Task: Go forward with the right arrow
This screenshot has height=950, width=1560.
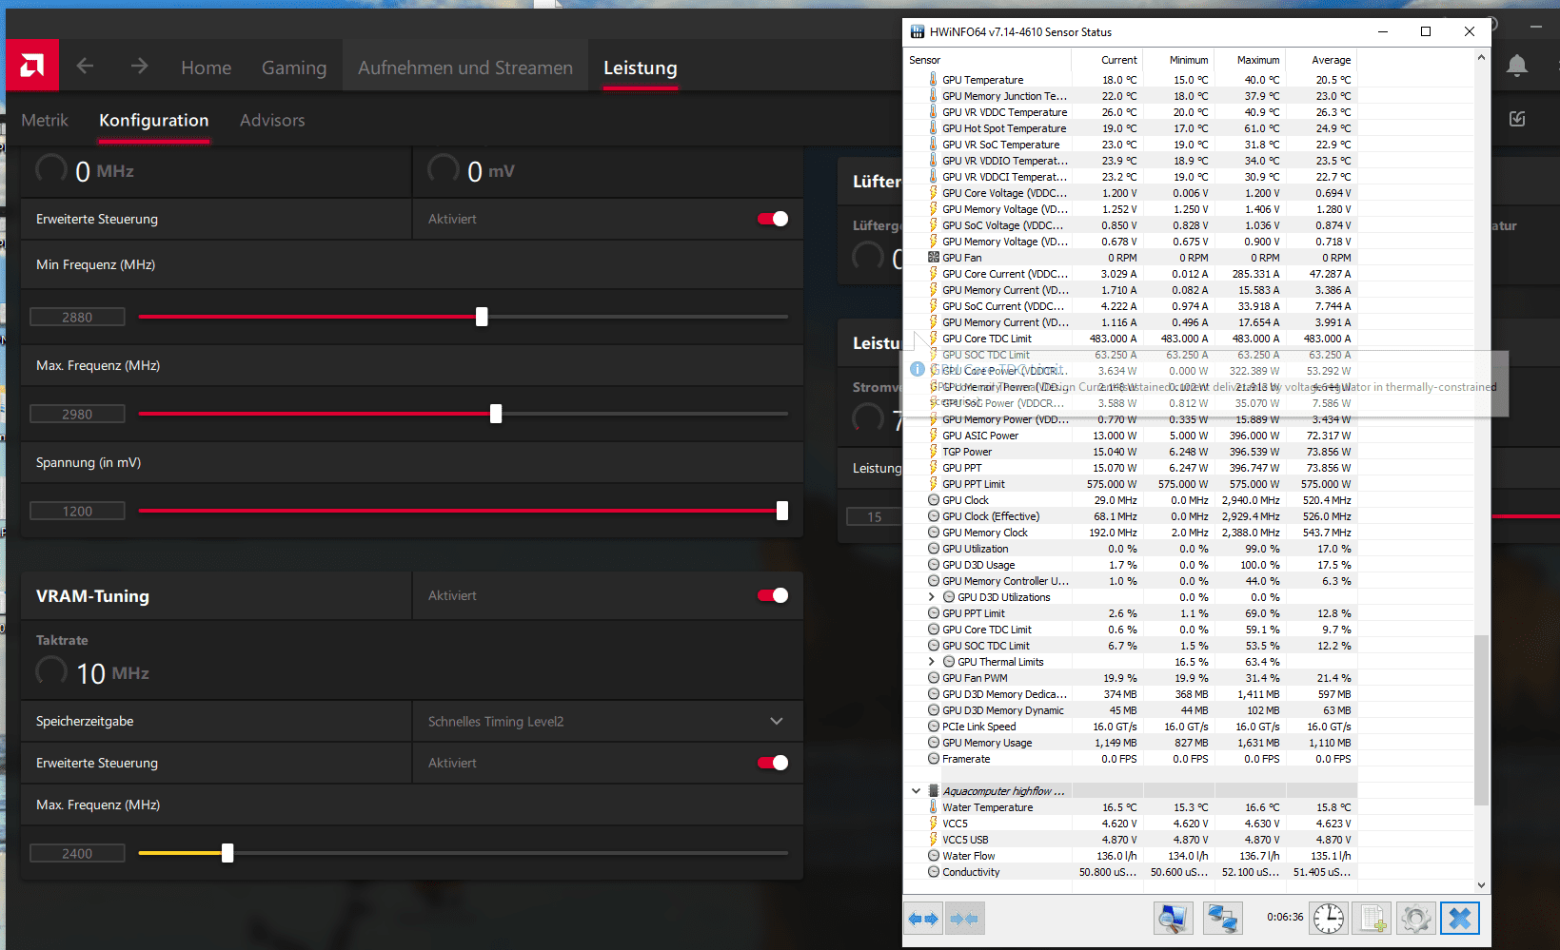Action: pos(139,66)
